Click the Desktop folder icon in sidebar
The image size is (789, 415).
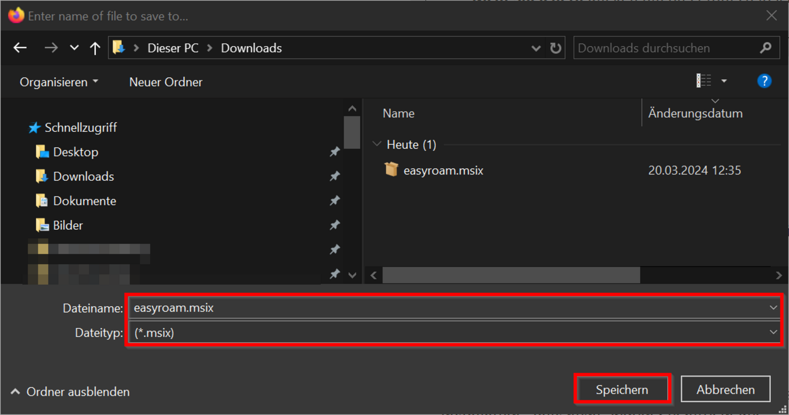click(42, 152)
